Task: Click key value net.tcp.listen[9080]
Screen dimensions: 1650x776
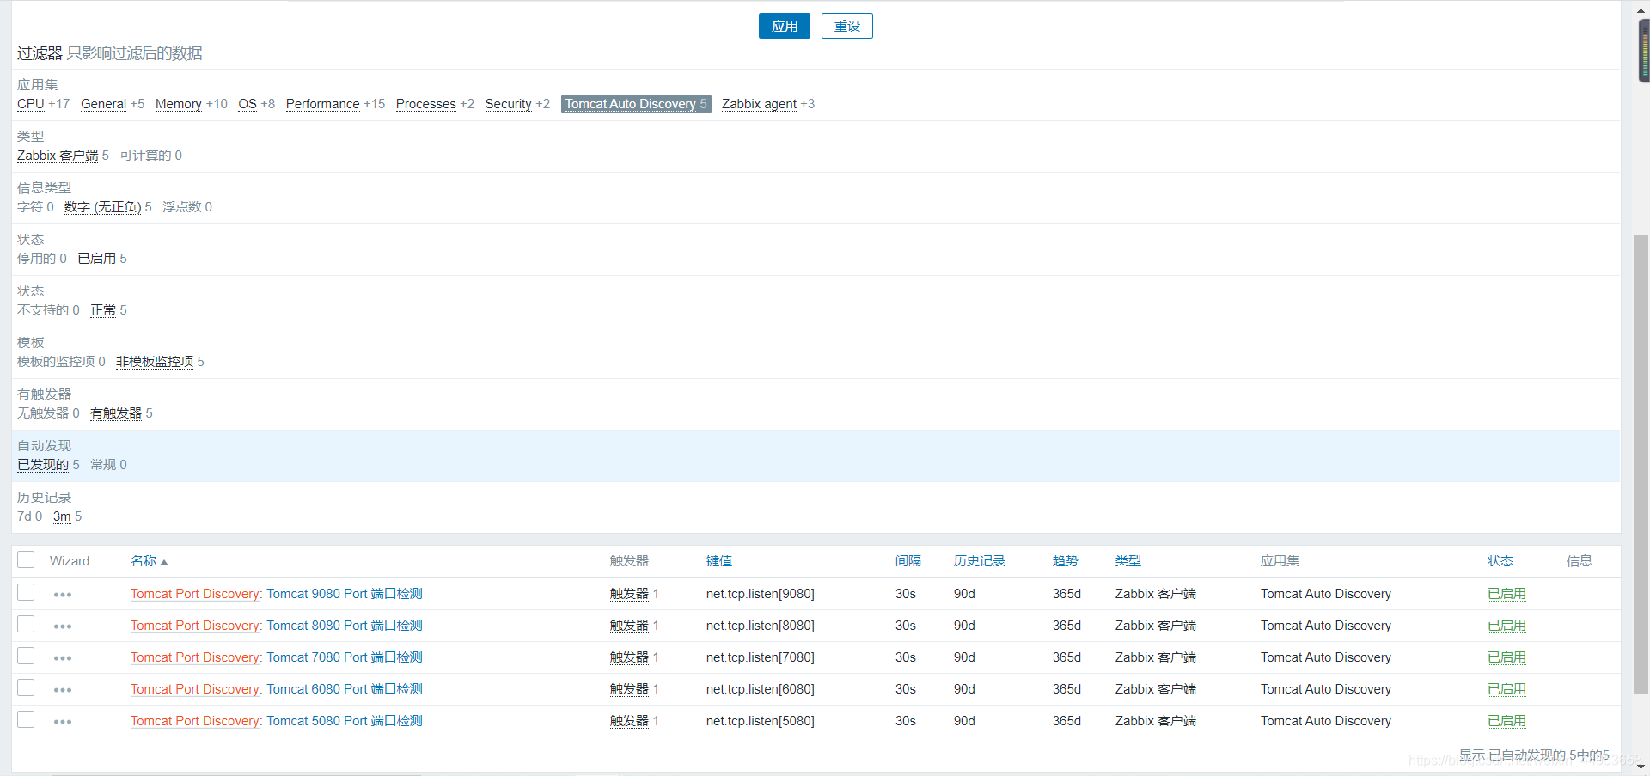Action: [x=761, y=594]
